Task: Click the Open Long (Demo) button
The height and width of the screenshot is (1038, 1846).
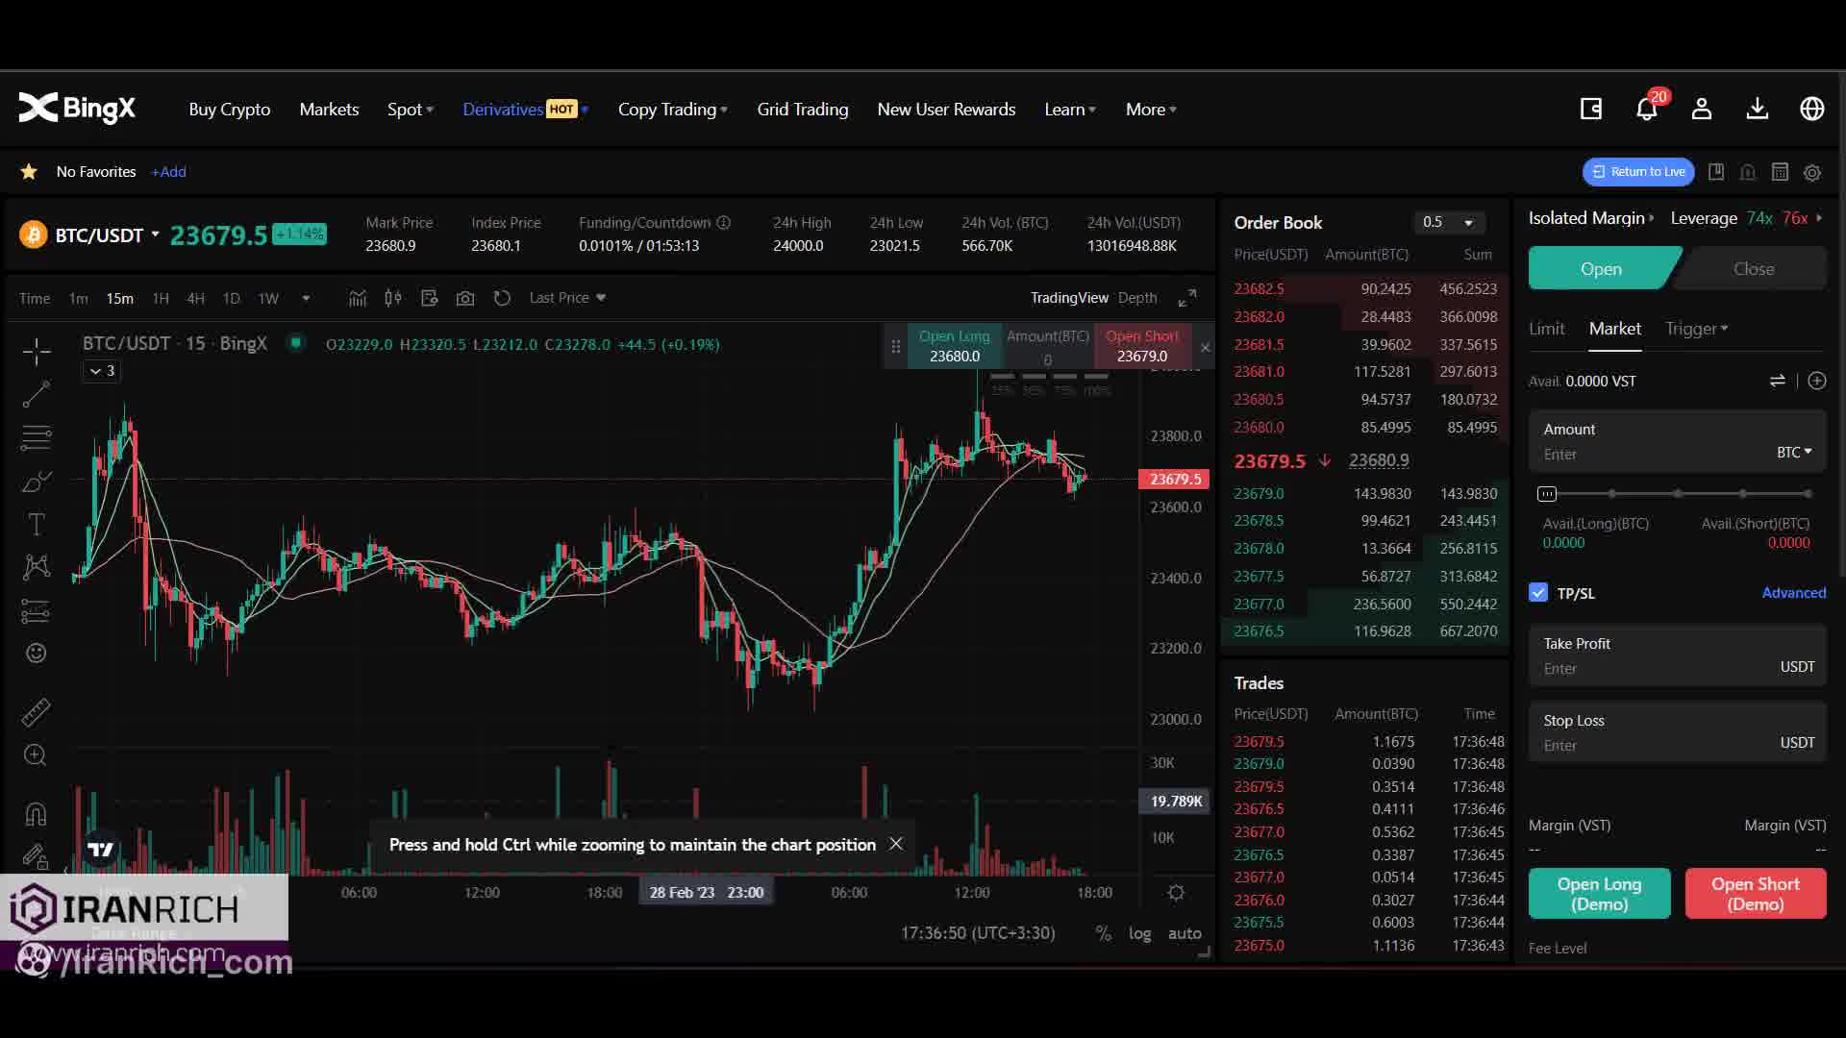Action: pyautogui.click(x=1599, y=893)
